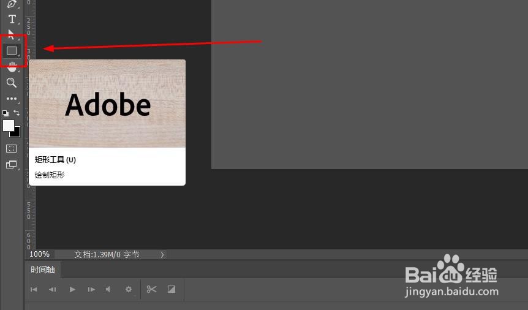528x310 pixels.
Task: Step back to previous frame
Action: pos(52,289)
